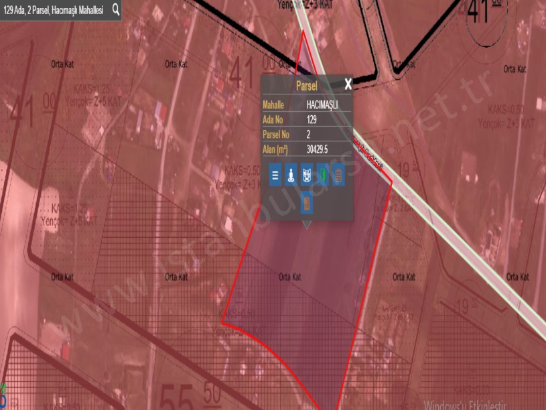Image resolution: width=546 pixels, height=410 pixels.
Task: Focus the parcel search text field
Action: 54,11
